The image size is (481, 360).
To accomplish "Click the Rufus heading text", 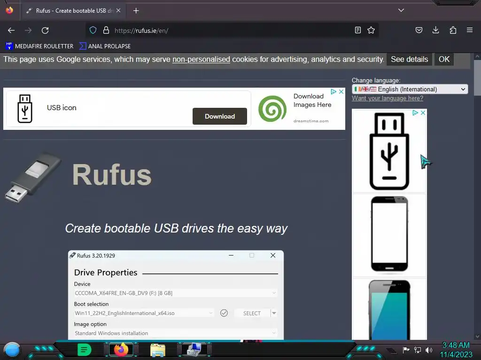I will point(112,175).
